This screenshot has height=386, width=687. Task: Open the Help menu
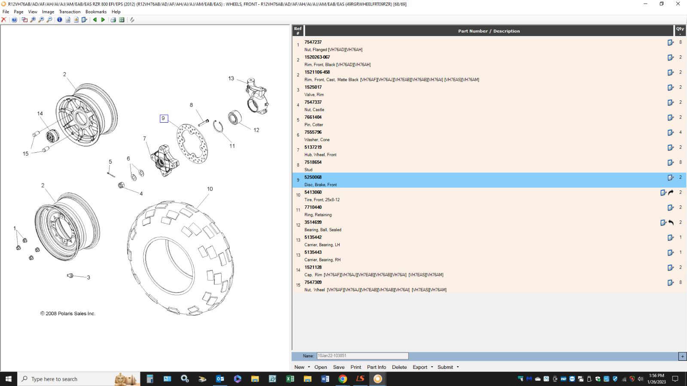[x=116, y=12]
